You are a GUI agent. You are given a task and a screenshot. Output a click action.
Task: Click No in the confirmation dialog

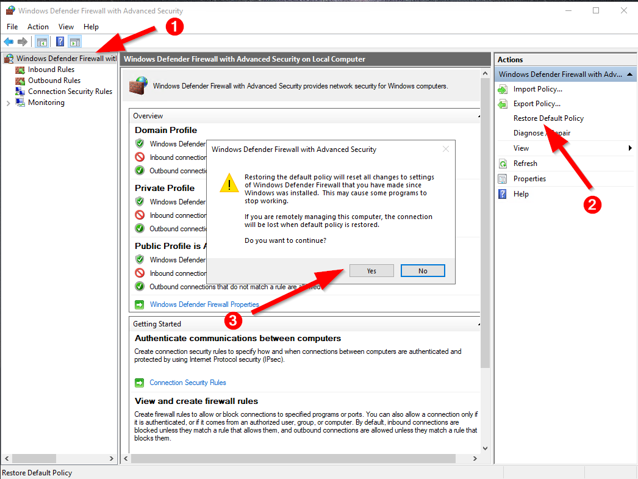(423, 271)
